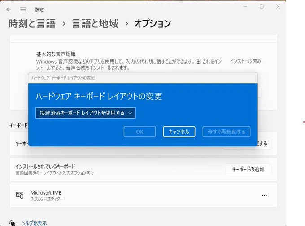Expand 接続済みキーボード レイアウトを使用する dropdown

pyautogui.click(x=86, y=113)
